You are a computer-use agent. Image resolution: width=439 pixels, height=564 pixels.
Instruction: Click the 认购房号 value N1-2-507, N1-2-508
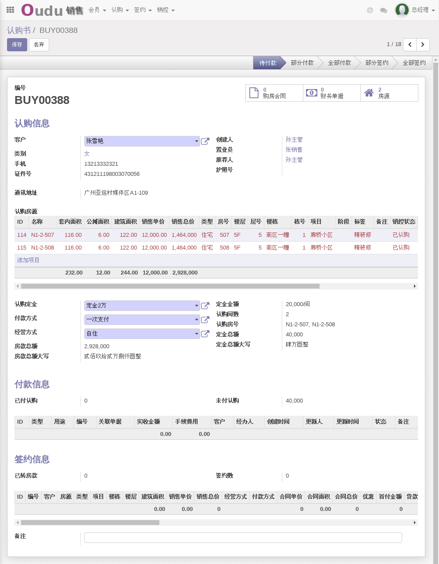tap(310, 324)
